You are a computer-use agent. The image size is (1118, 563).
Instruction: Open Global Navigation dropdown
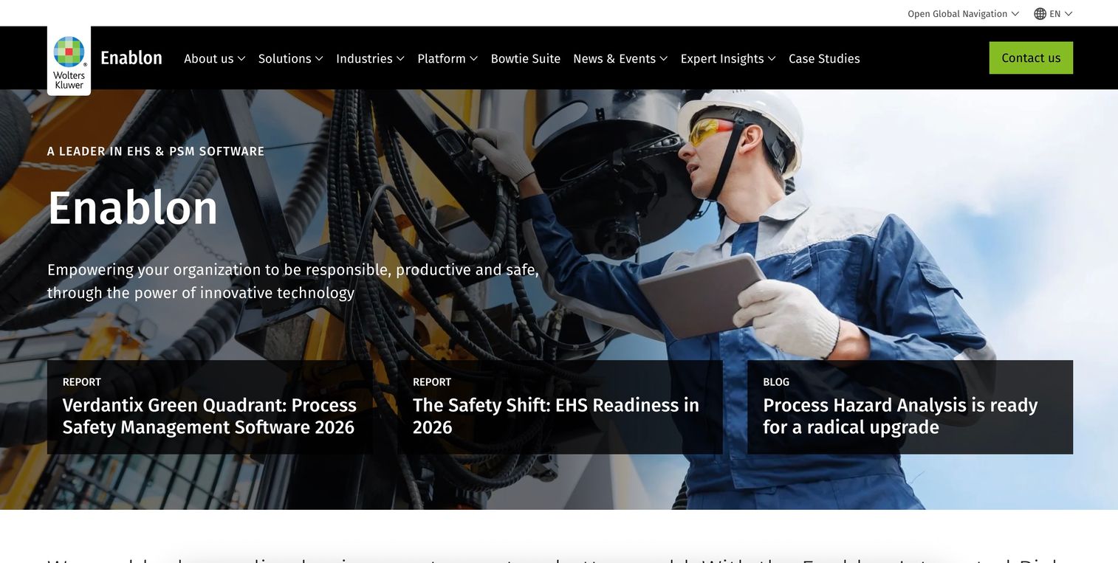[x=963, y=13]
